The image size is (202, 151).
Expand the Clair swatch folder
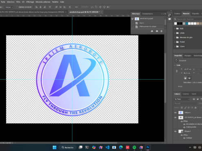point(175,47)
